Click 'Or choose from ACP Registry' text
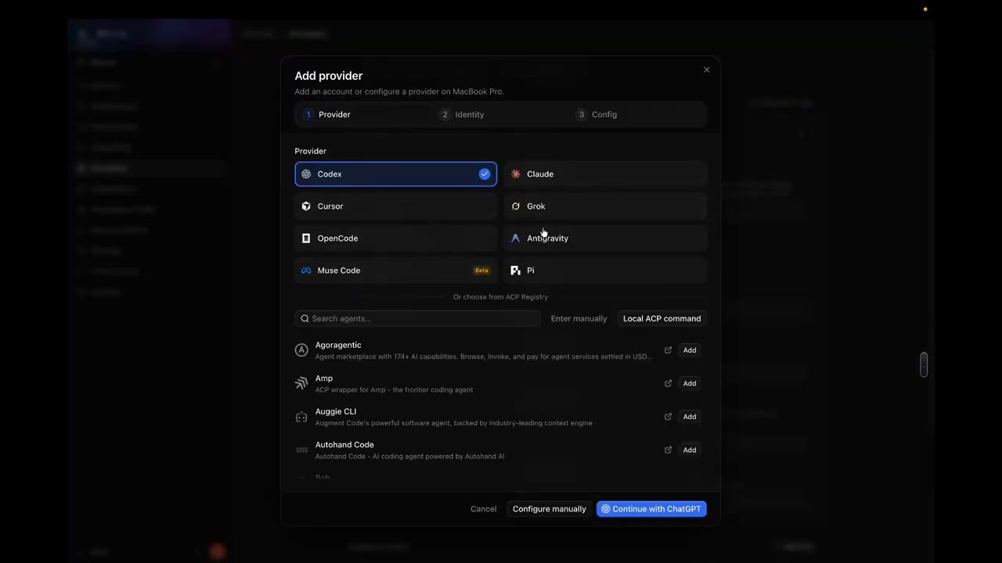Screen dimensions: 1002x563 (500, 297)
